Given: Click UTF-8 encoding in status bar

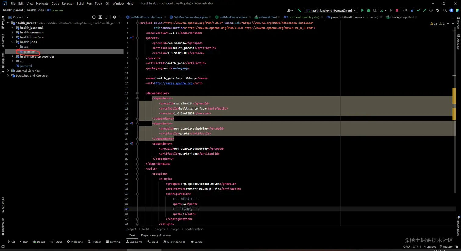Looking at the screenshot, I should point(417,247).
